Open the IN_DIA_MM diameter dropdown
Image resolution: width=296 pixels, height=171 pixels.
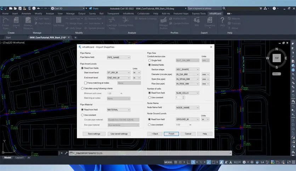(187, 75)
